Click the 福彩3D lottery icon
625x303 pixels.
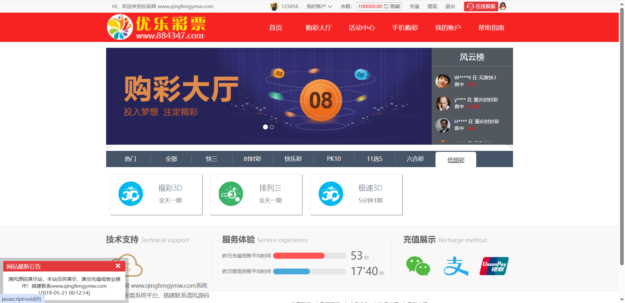click(131, 194)
